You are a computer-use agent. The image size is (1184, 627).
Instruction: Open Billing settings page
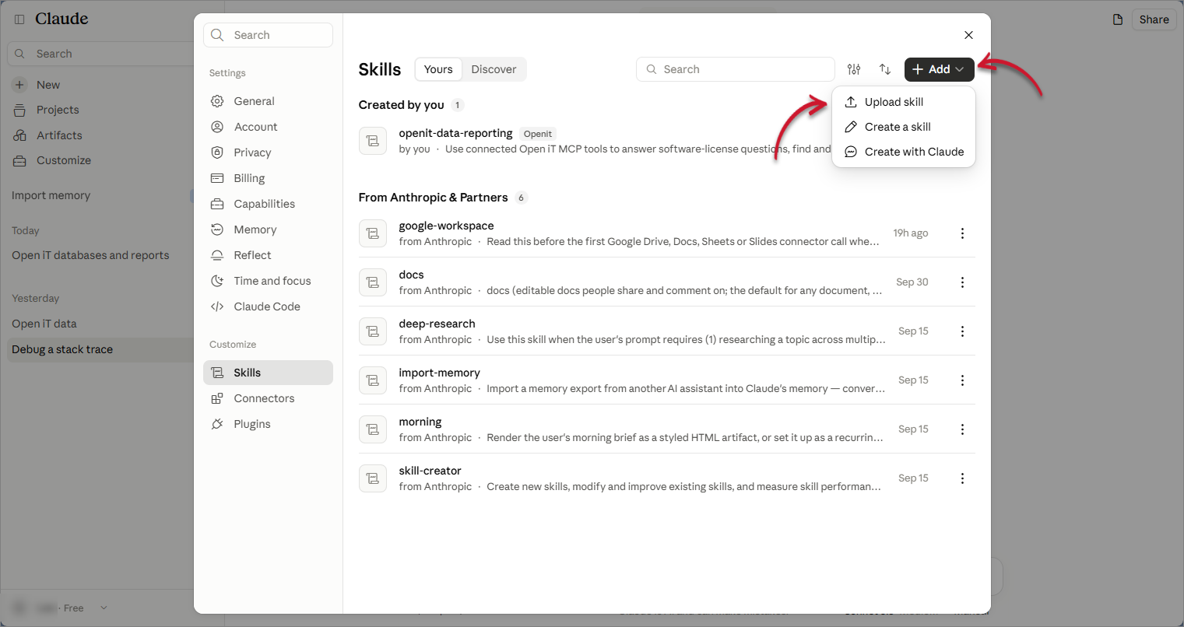coord(268,178)
